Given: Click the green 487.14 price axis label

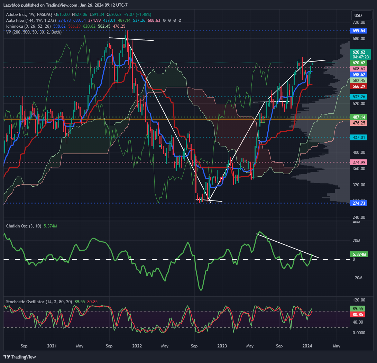Looking at the screenshot, I should pyautogui.click(x=358, y=117).
